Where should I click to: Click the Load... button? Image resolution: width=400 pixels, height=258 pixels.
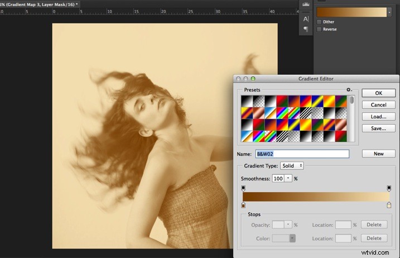pos(379,117)
